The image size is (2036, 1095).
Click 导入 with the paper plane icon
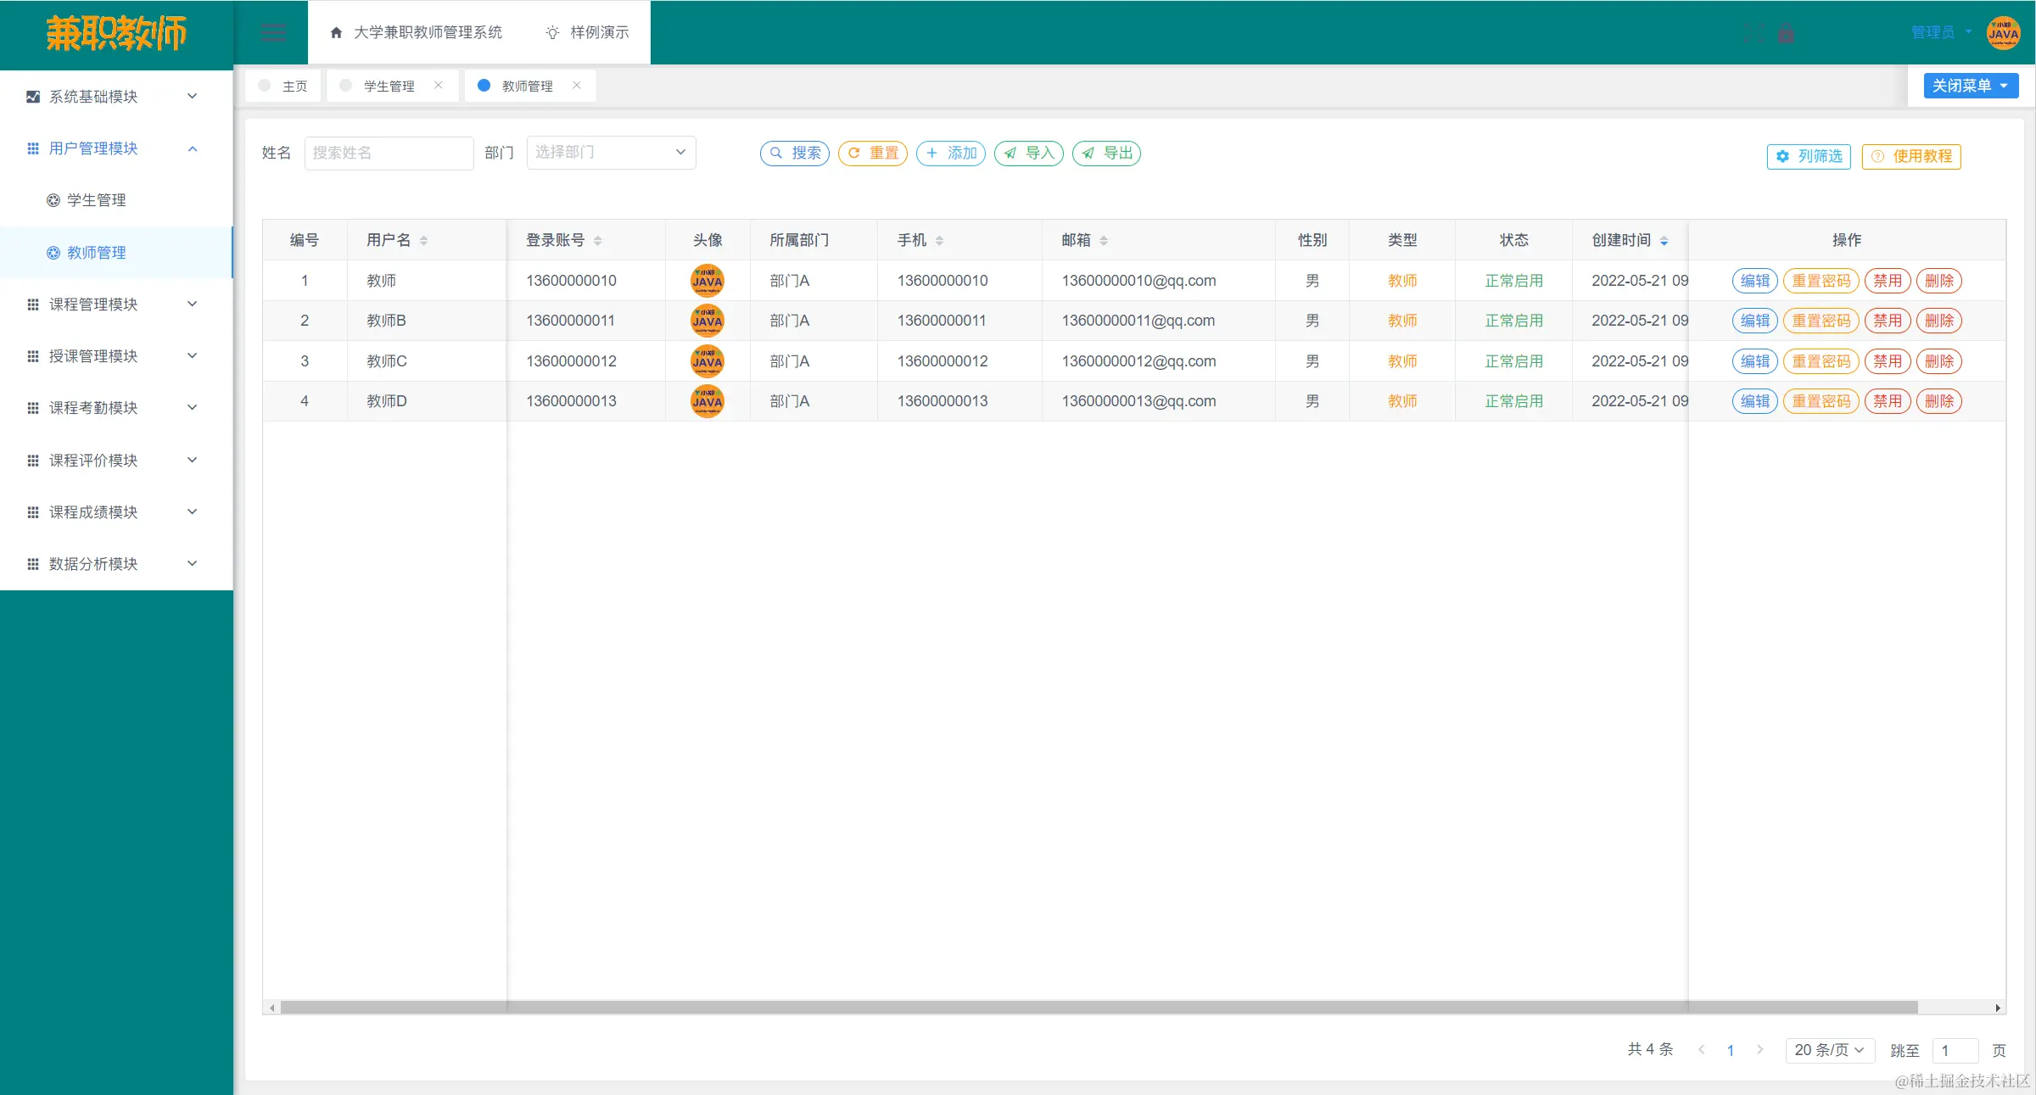click(x=1029, y=154)
